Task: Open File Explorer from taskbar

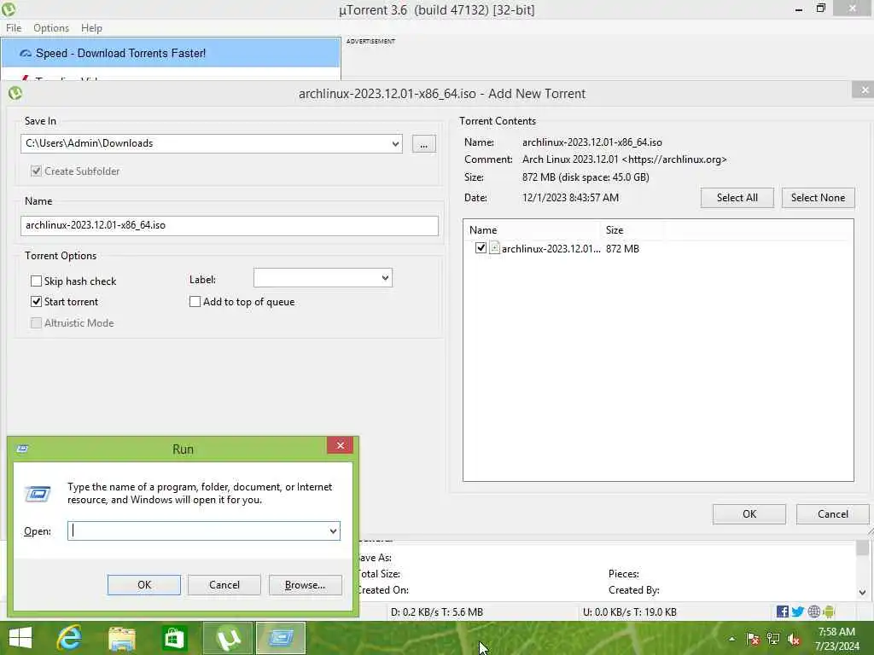Action: coord(122,638)
